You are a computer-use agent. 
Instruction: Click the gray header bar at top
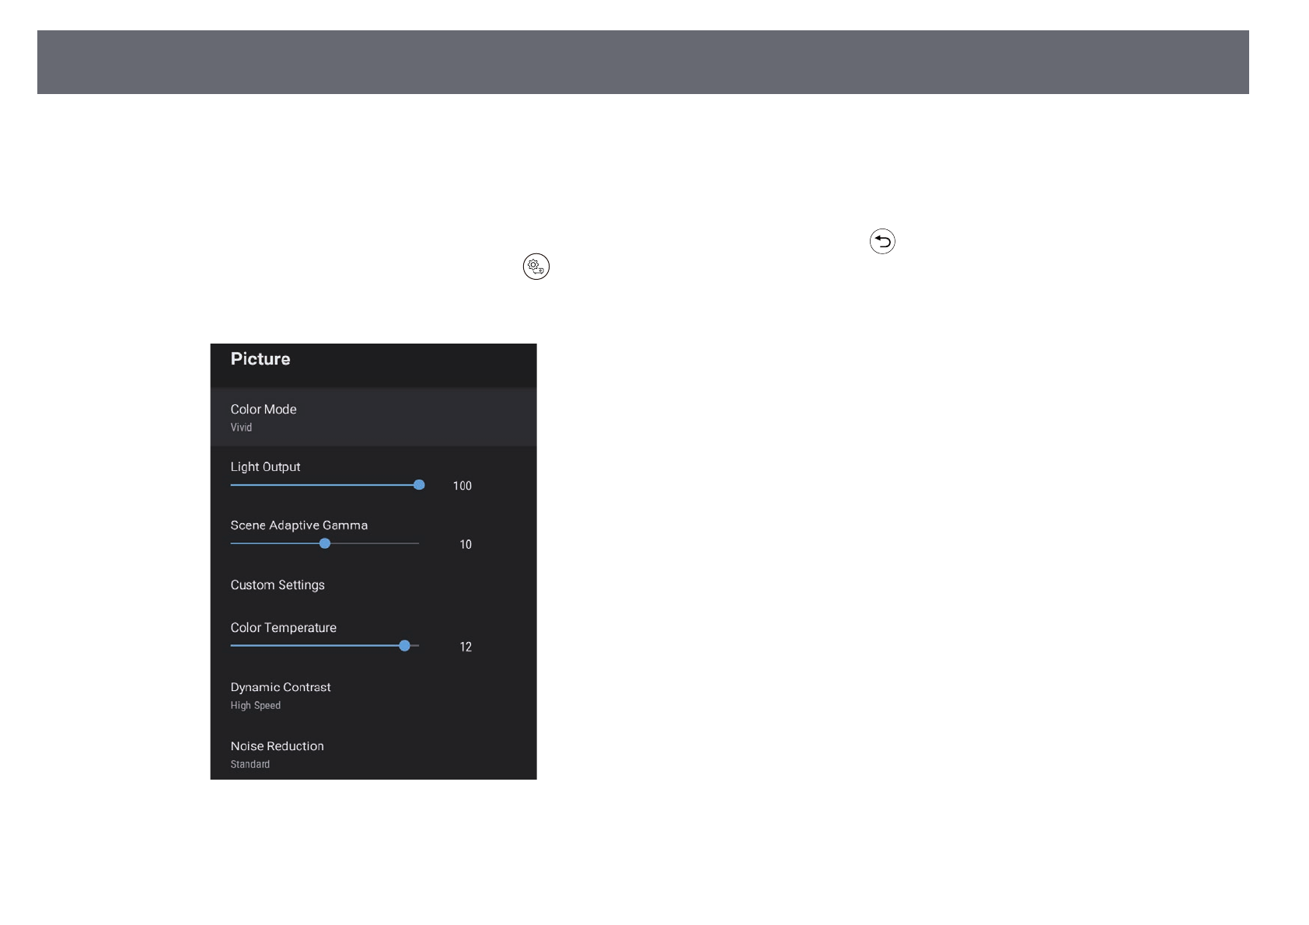(x=642, y=62)
